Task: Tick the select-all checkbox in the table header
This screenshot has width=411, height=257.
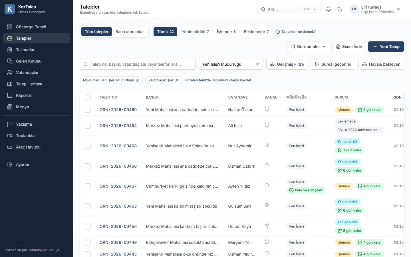Action: [x=88, y=97]
